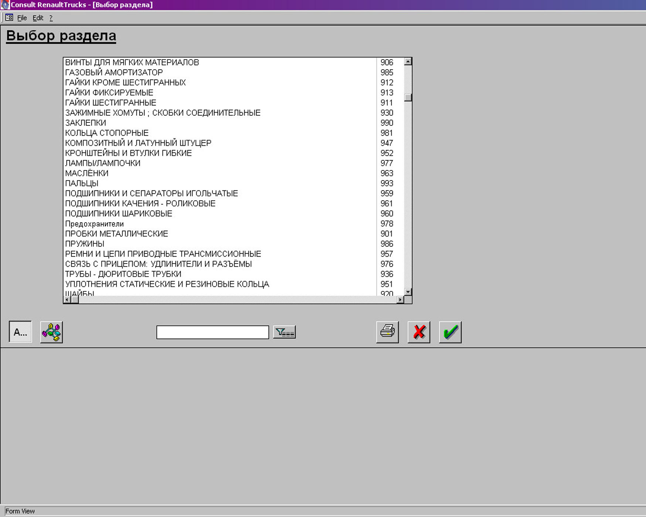Image resolution: width=646 pixels, height=517 pixels.
Task: Click the filter funnel button
Action: click(x=284, y=332)
